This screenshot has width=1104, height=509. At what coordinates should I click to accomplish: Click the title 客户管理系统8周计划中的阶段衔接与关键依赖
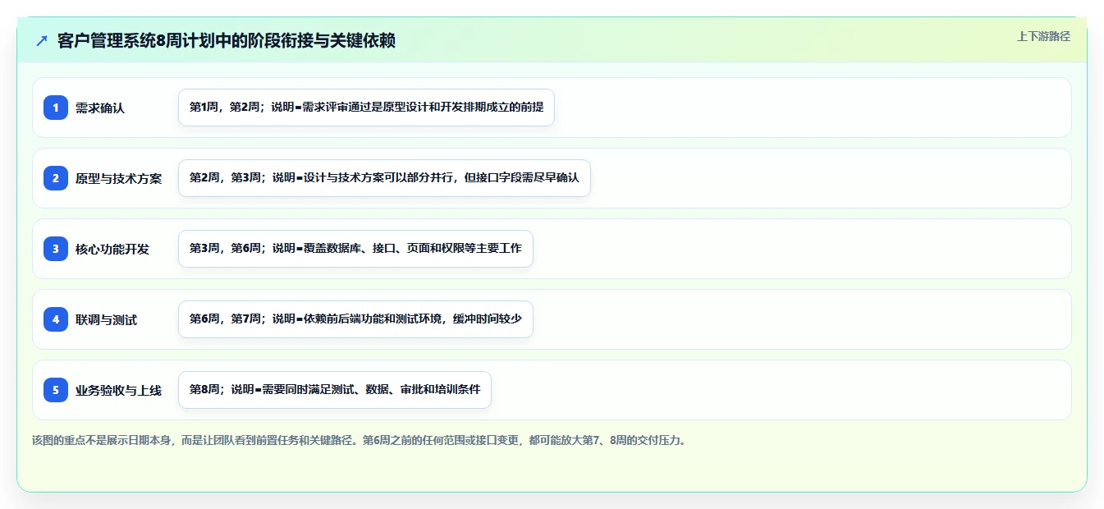click(x=227, y=41)
